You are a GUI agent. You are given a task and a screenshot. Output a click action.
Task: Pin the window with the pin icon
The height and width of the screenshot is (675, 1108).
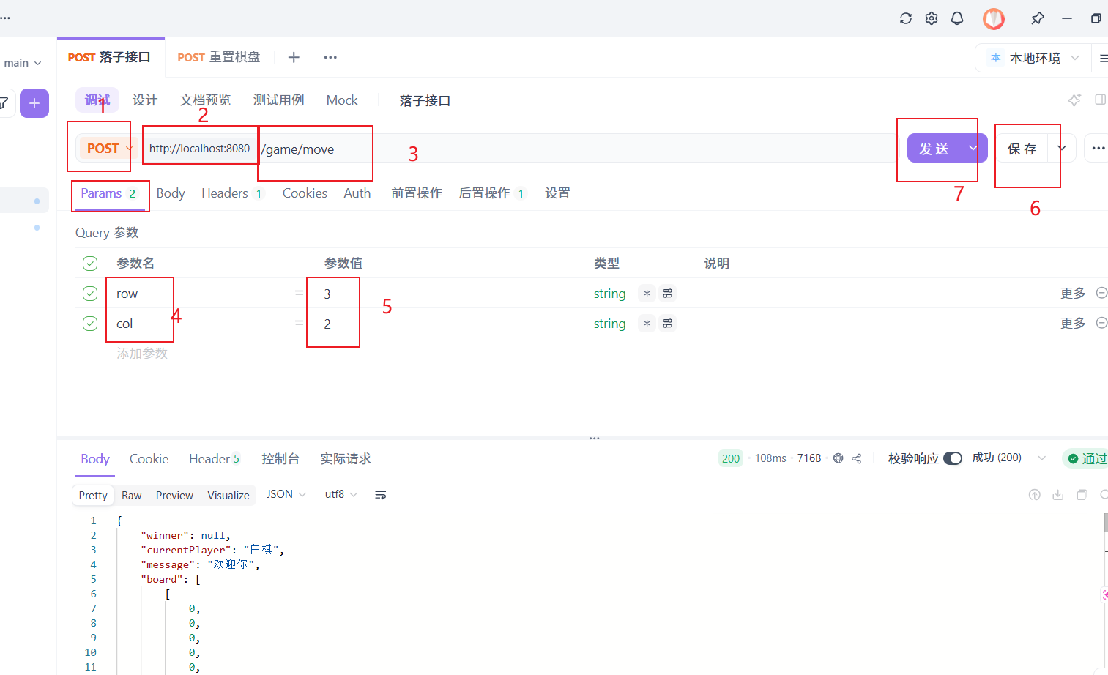click(1038, 18)
